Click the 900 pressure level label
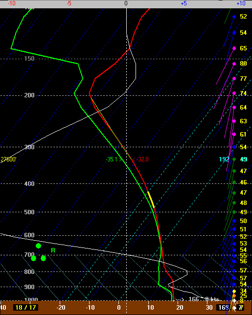 pyautogui.click(x=29, y=287)
